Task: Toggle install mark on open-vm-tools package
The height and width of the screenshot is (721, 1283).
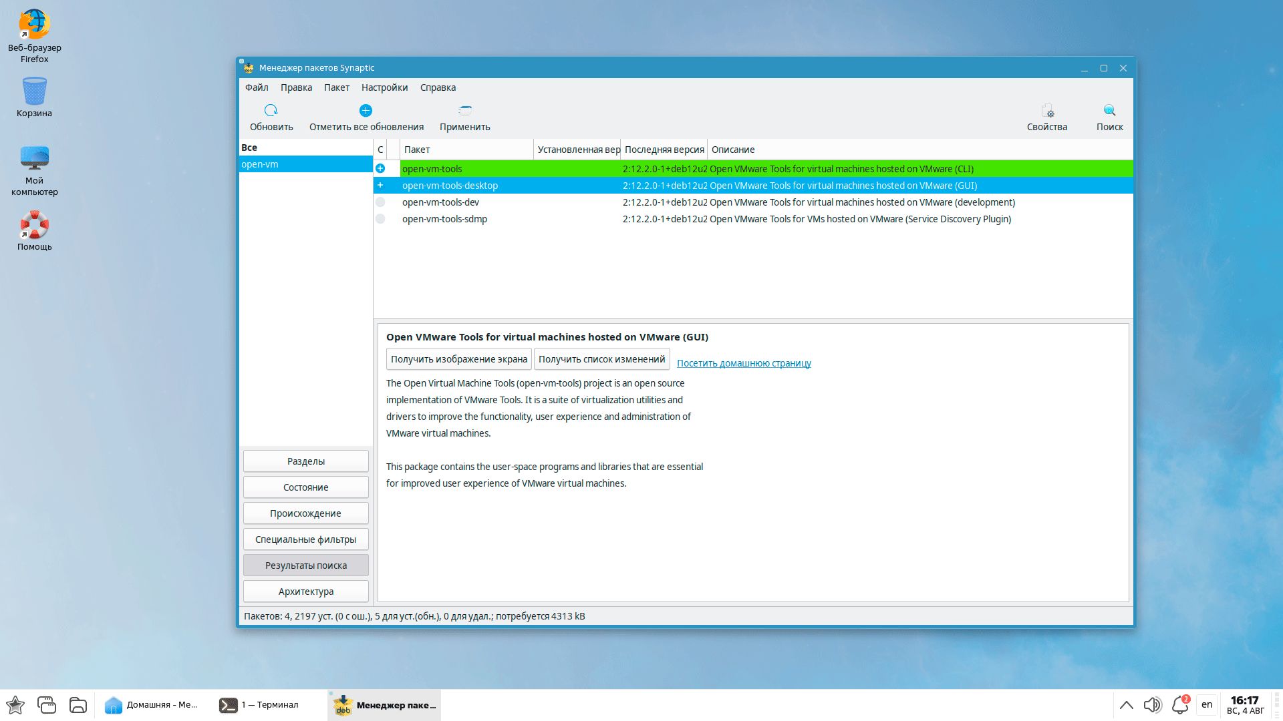Action: (x=380, y=169)
